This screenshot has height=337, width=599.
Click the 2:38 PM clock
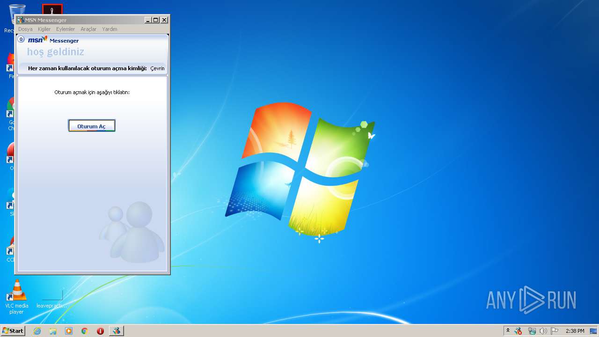(575, 331)
